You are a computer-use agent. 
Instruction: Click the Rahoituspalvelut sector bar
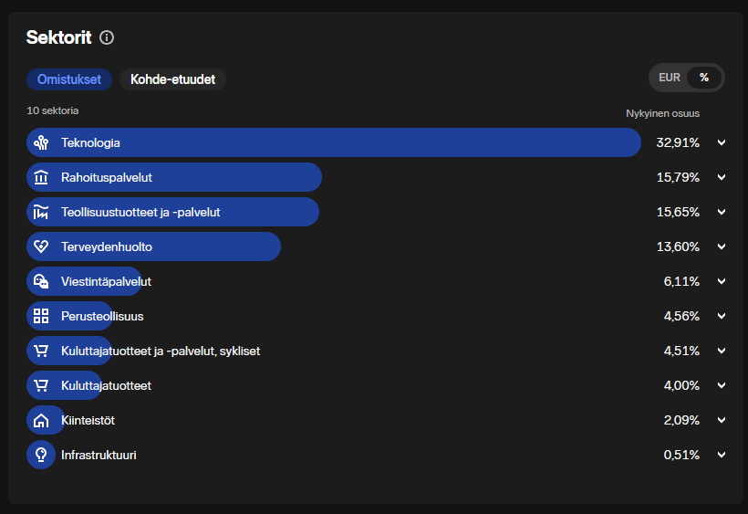tap(174, 177)
